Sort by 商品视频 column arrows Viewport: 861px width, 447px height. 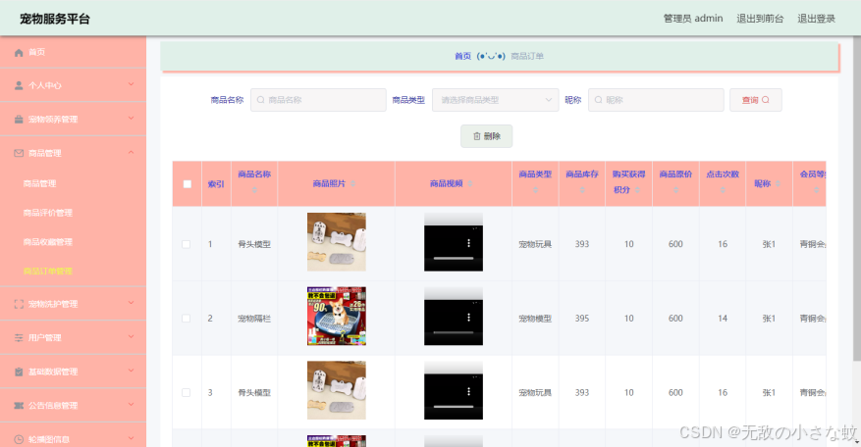point(469,183)
